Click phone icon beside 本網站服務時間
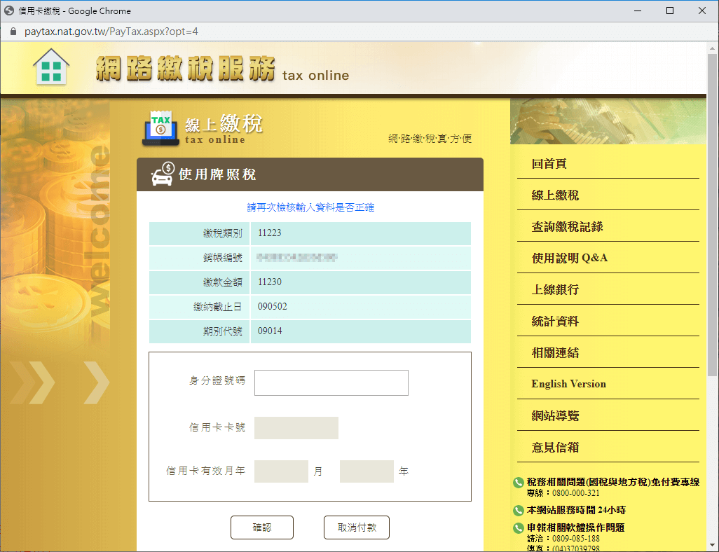Image resolution: width=719 pixels, height=552 pixels. point(518,510)
